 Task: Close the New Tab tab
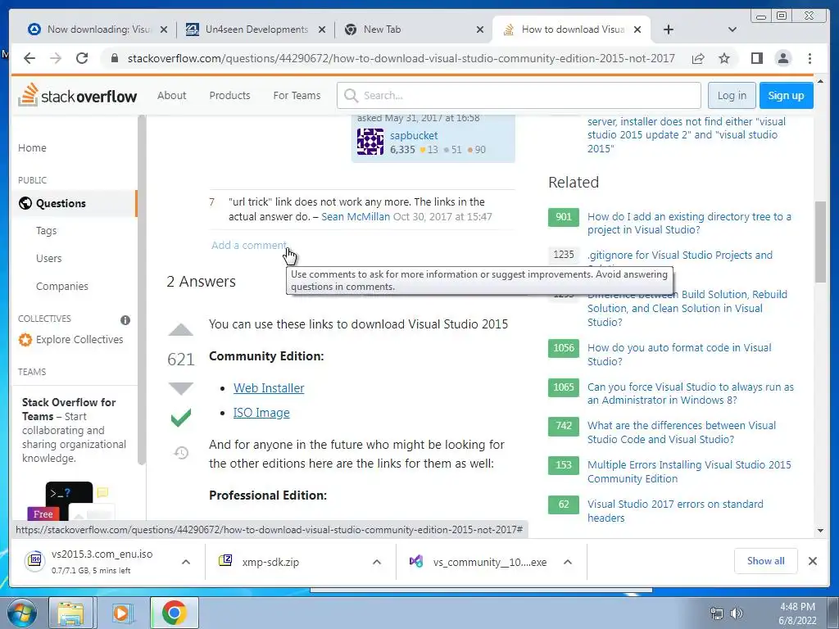point(480,29)
